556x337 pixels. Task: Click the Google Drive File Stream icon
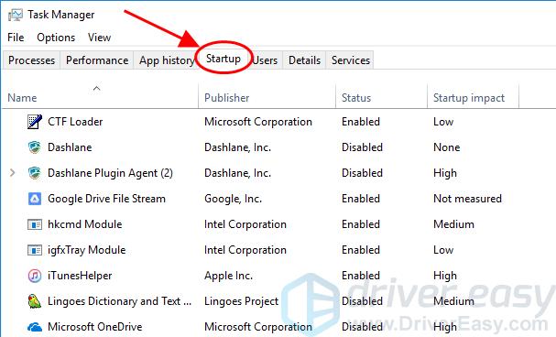point(35,199)
